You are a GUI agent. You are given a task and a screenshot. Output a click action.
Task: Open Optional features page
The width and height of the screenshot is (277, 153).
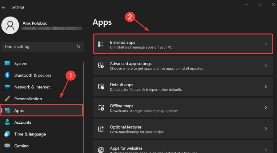pos(183,129)
